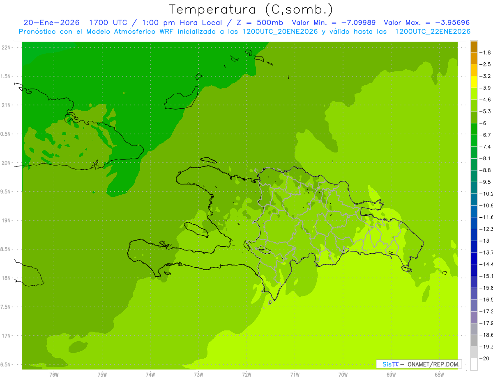Click the '-7.4' colorbar label
This screenshot has height=380, width=493.
[x=486, y=147]
